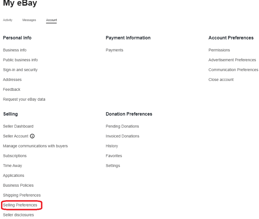The width and height of the screenshot is (259, 219).
Task: Open account Permissions
Action: [219, 50]
